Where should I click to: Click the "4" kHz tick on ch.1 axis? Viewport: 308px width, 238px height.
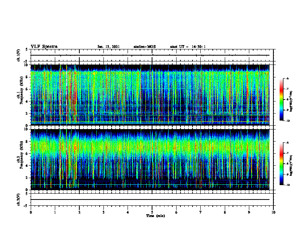[27, 101]
